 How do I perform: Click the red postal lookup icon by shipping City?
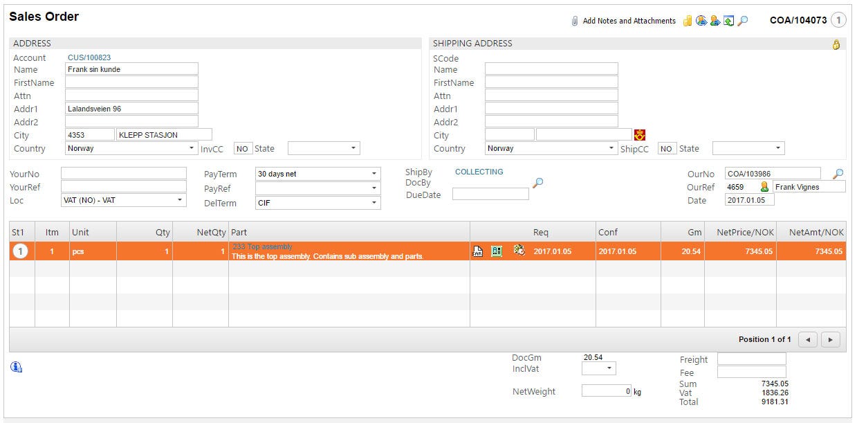pos(640,134)
